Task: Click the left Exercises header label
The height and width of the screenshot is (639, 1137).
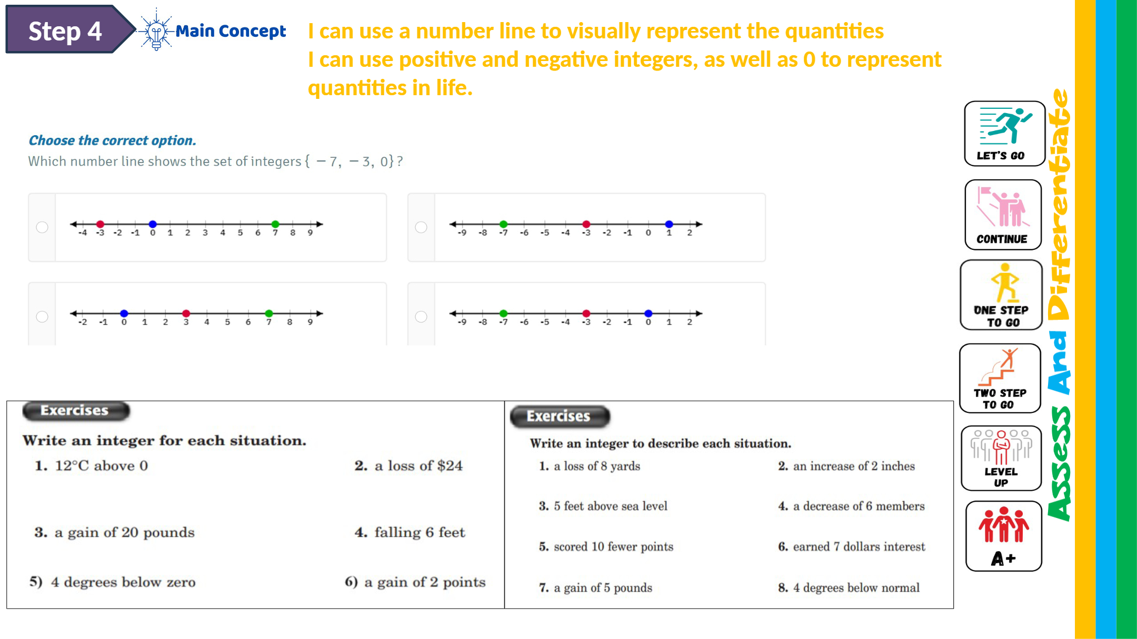Action: pyautogui.click(x=75, y=411)
